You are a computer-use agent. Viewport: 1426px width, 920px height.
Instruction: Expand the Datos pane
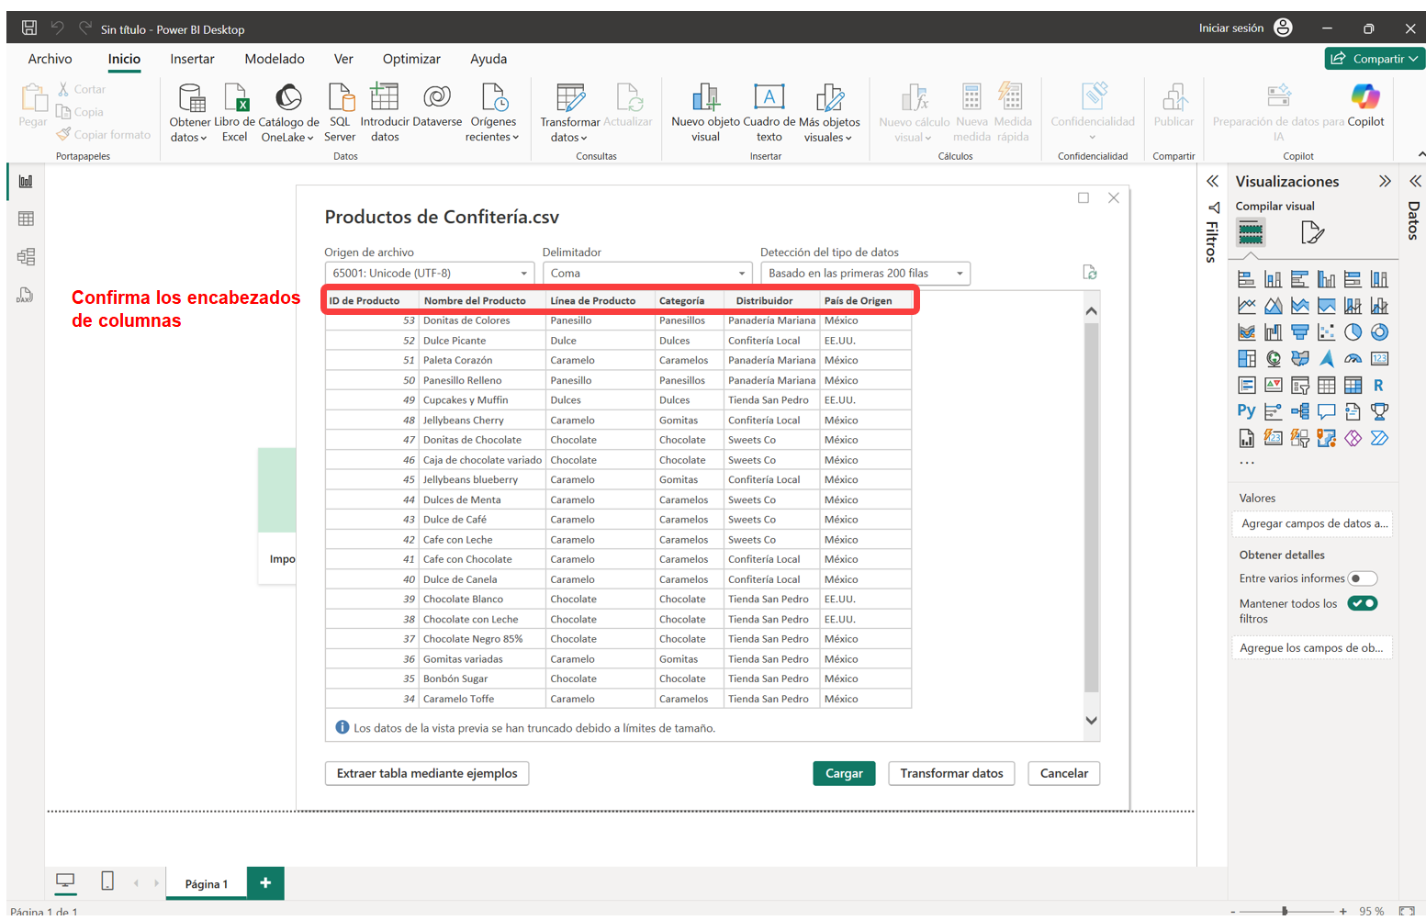tap(1415, 181)
